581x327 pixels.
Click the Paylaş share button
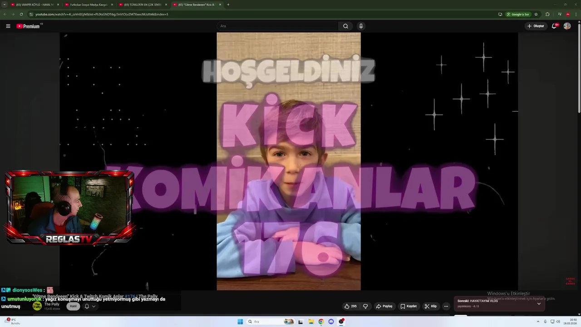(x=384, y=306)
